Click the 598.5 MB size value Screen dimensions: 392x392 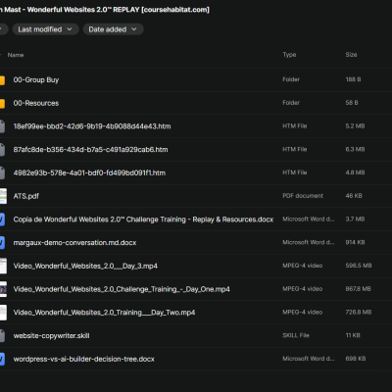click(359, 266)
